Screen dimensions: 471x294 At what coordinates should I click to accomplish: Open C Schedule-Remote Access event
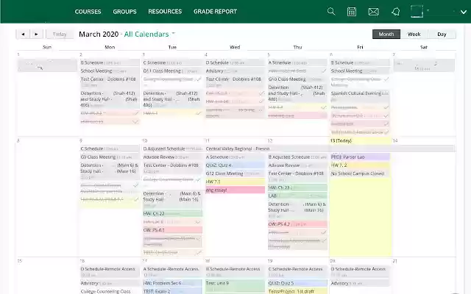297,271
